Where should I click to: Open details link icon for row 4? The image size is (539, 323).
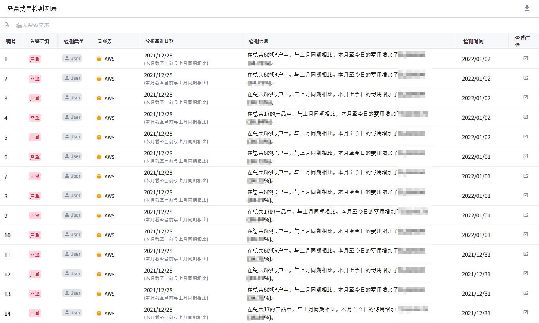click(x=526, y=117)
